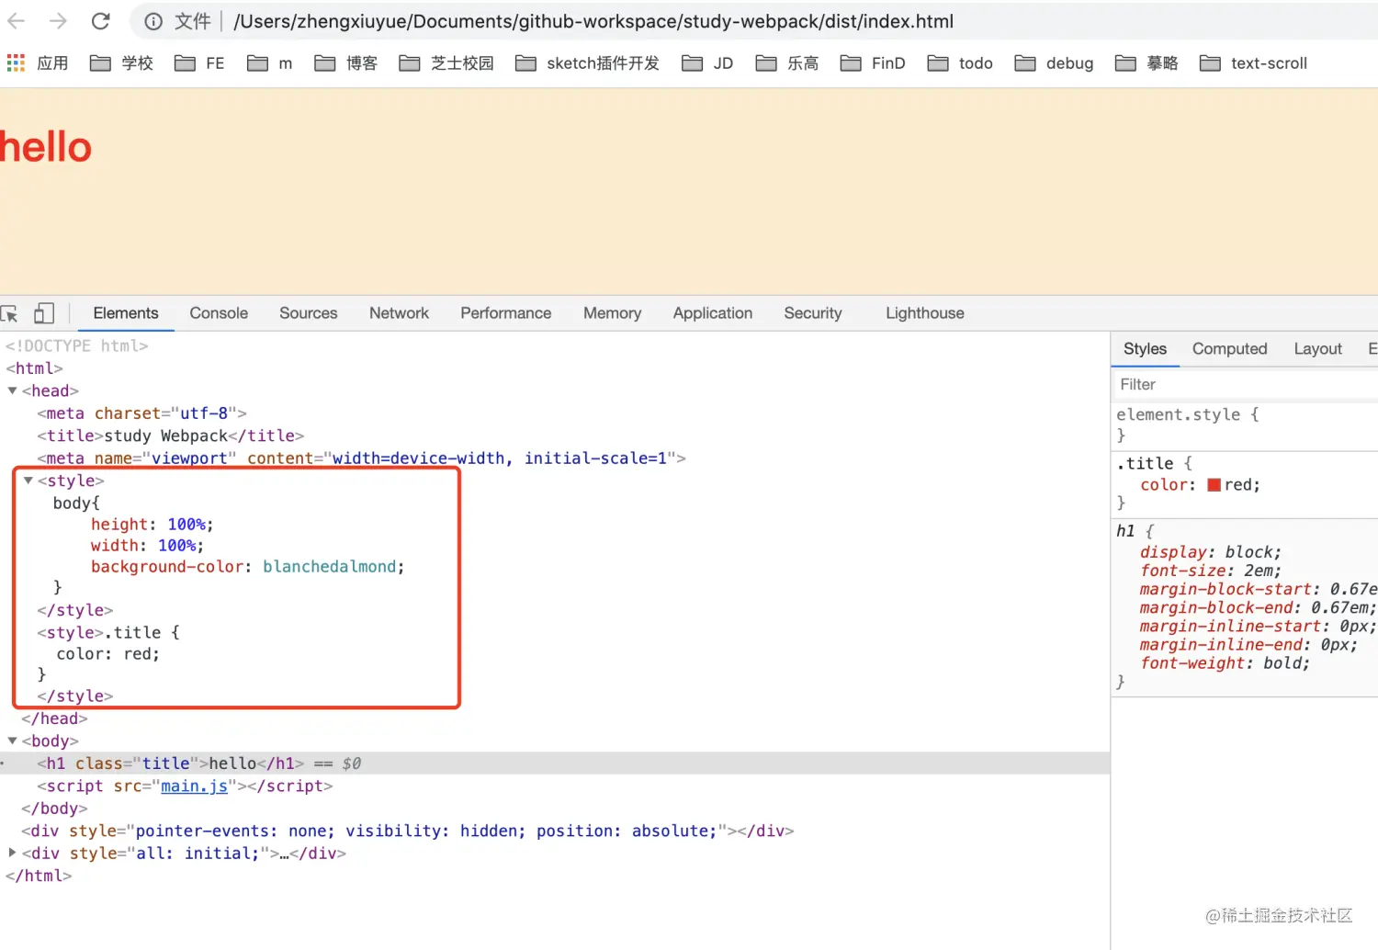Open the debug bookmark folder
The width and height of the screenshot is (1378, 950).
[x=1054, y=62]
